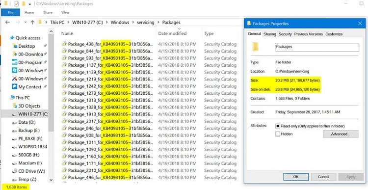Select the Package_496_for_KB4093105 file name
The height and width of the screenshot is (190, 368).
(110, 178)
